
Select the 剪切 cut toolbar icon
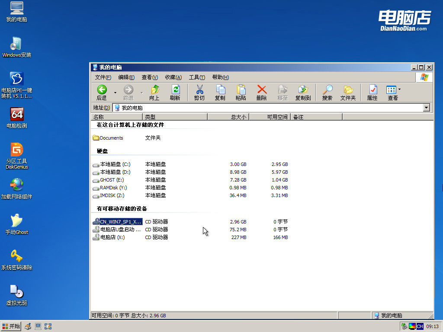pyautogui.click(x=199, y=92)
